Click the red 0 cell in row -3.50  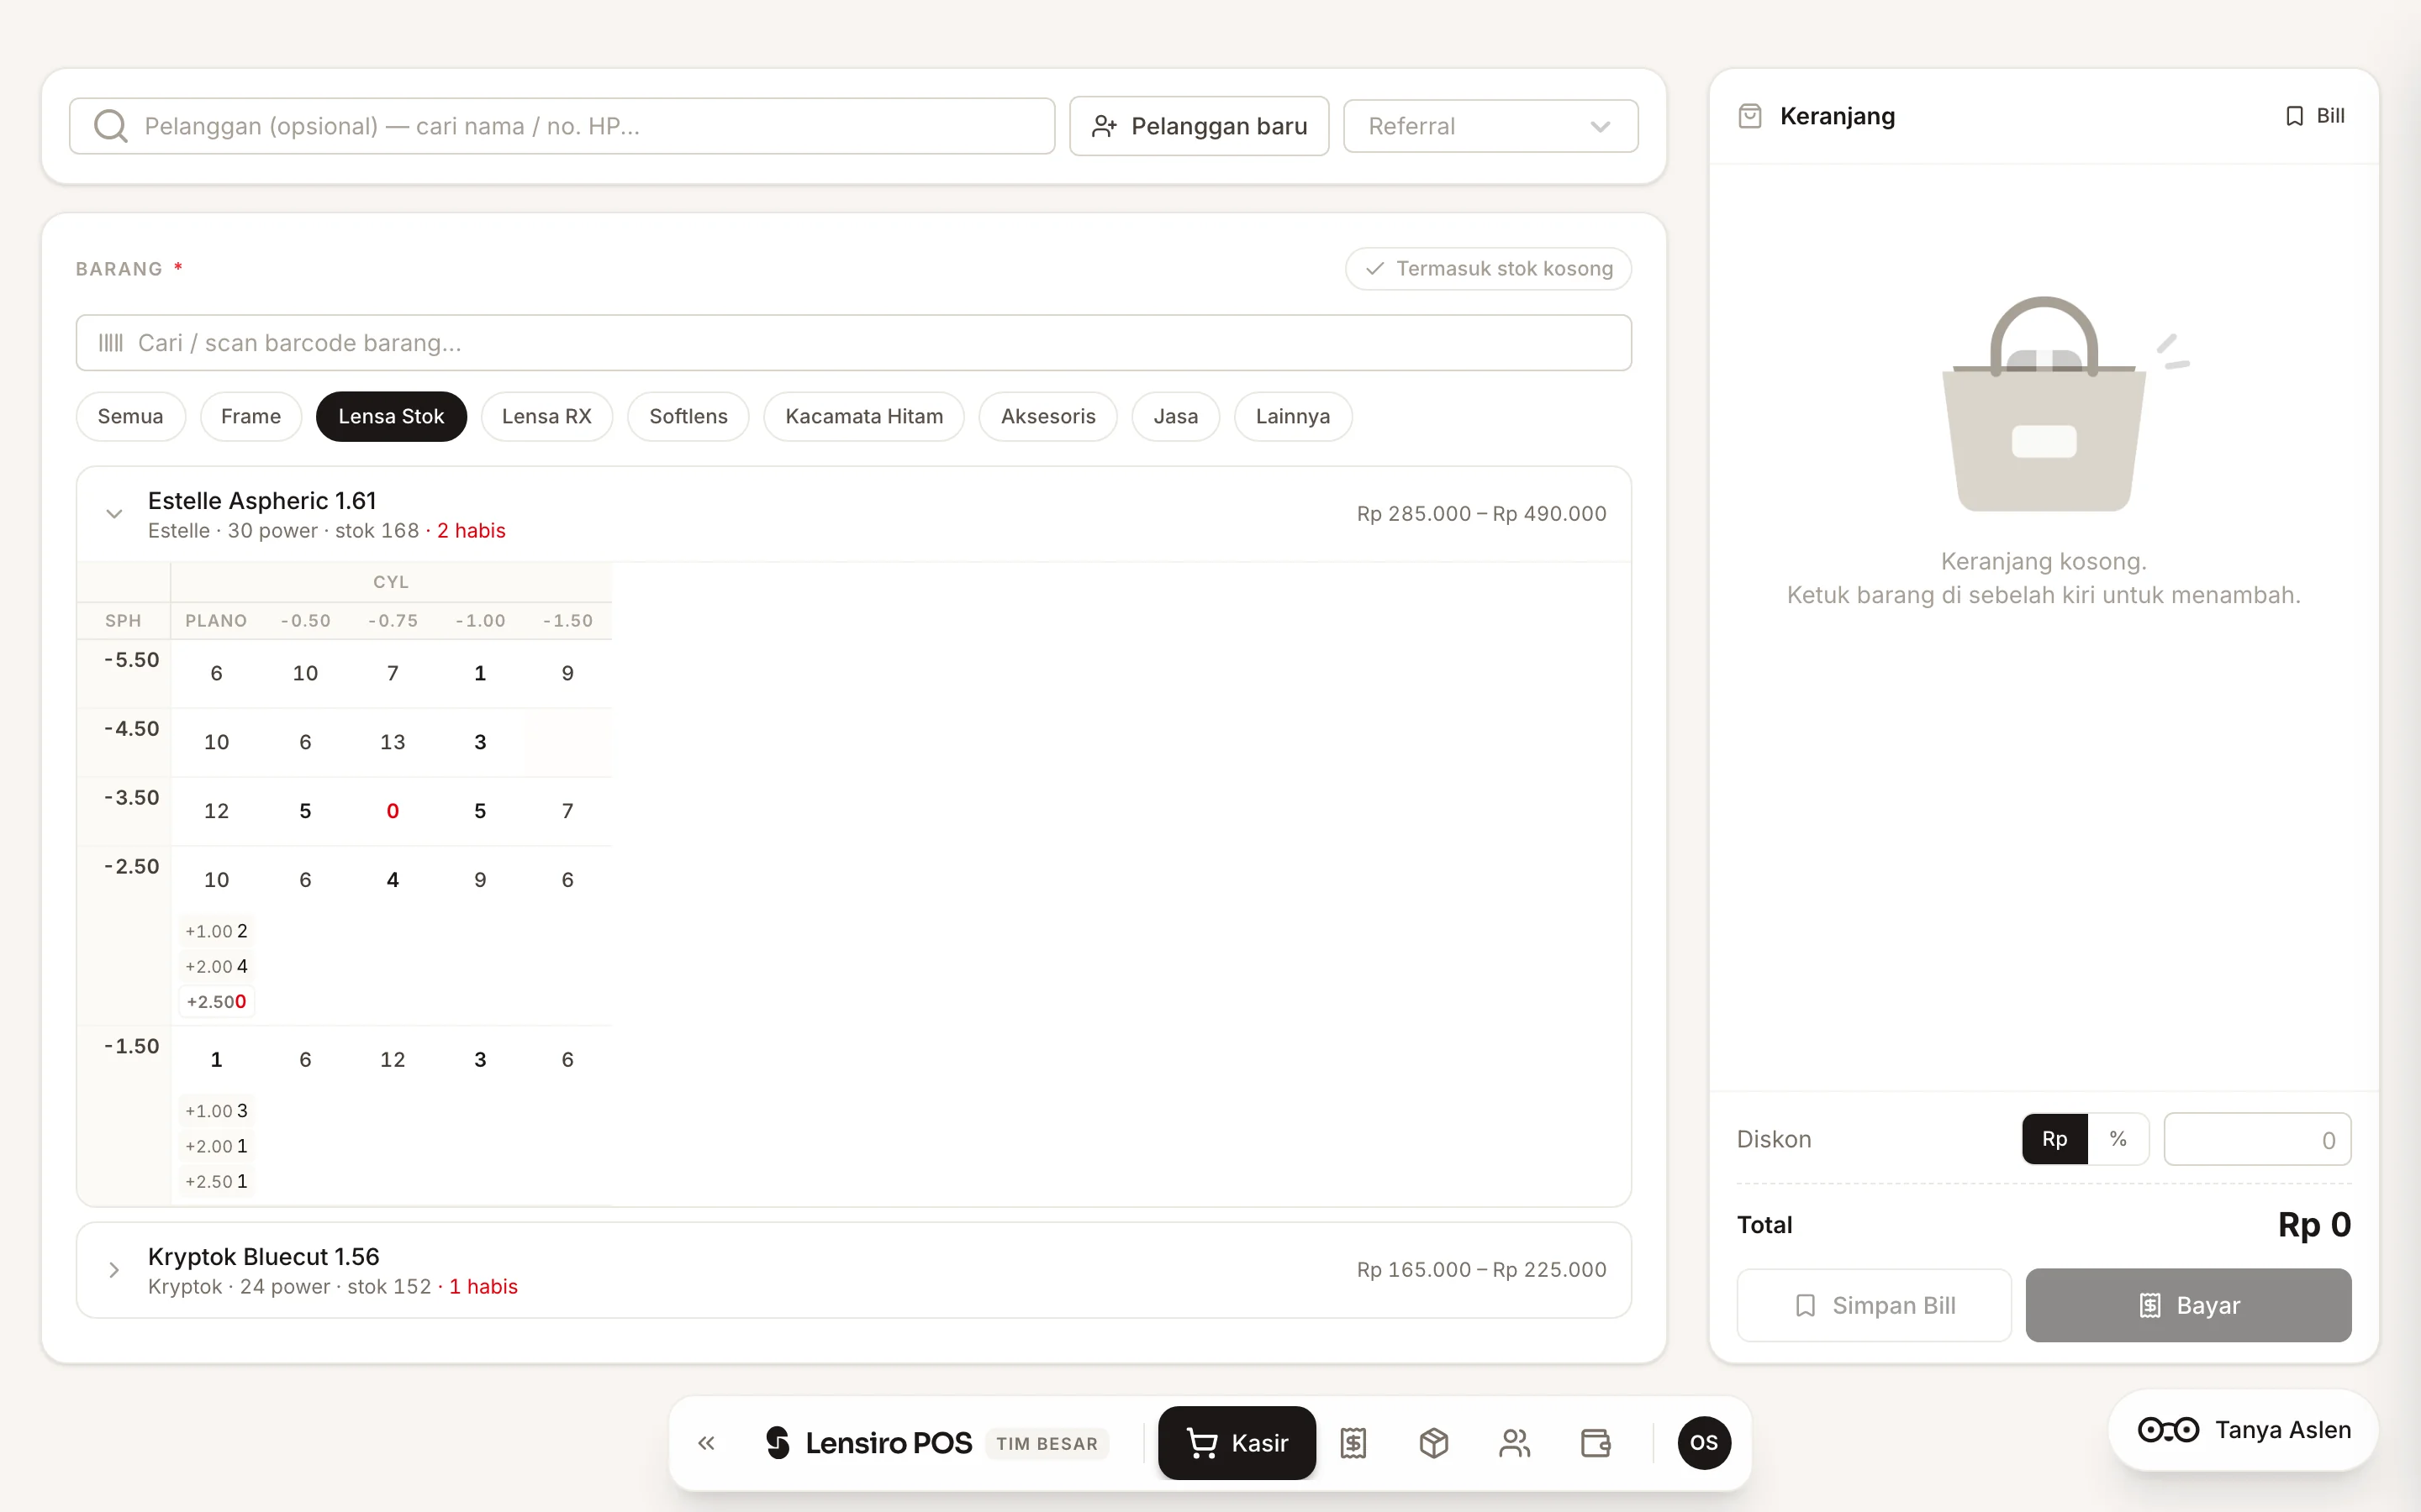[393, 811]
